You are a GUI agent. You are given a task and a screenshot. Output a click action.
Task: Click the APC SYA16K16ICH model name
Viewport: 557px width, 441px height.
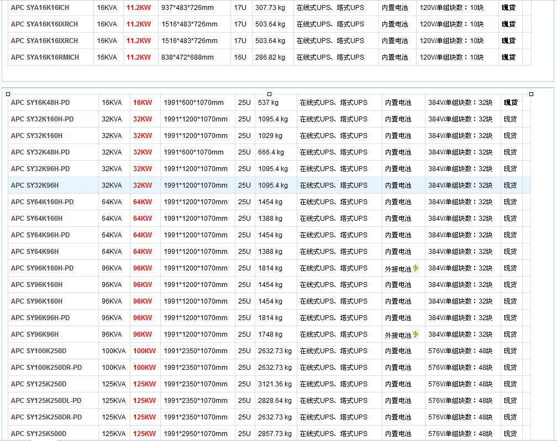(40, 8)
